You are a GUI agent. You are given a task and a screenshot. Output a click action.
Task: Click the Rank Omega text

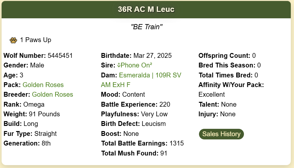click(24, 104)
